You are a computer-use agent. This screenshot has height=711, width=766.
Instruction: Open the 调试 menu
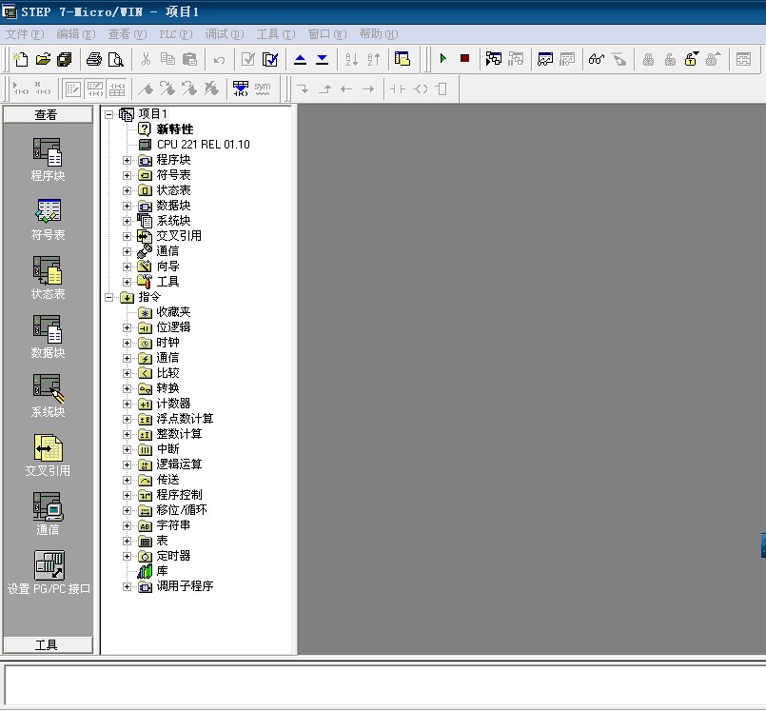click(x=224, y=34)
